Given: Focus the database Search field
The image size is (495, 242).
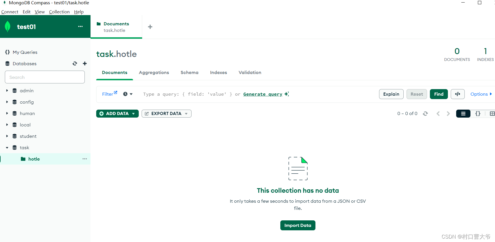Looking at the screenshot, I should 45,77.
